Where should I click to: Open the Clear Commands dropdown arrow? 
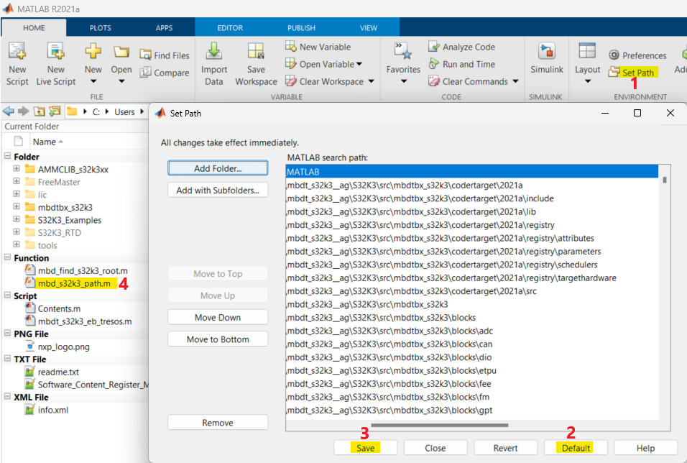click(515, 81)
